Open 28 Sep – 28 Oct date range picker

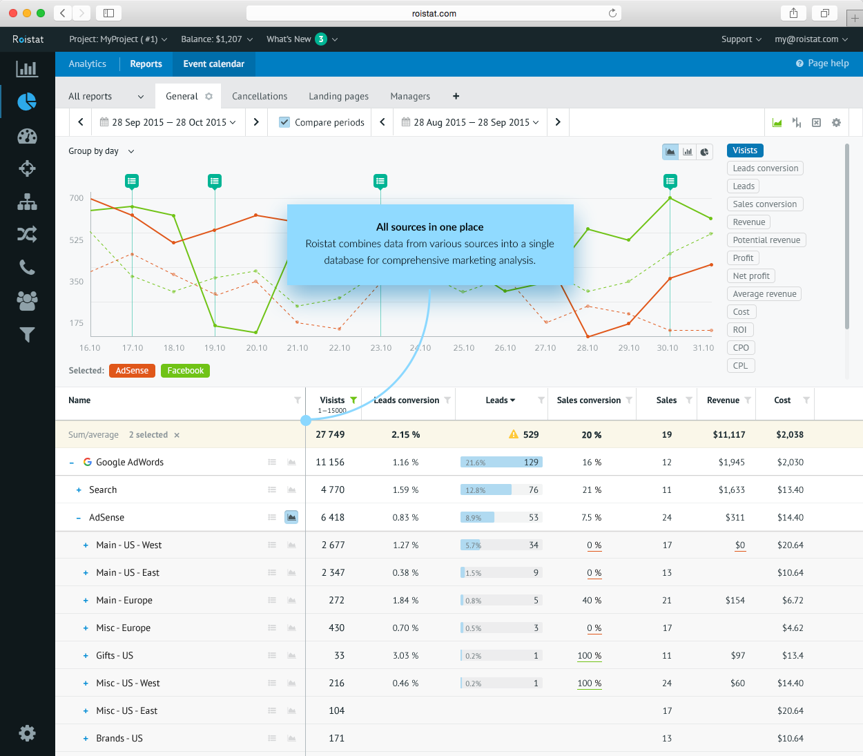tap(168, 122)
